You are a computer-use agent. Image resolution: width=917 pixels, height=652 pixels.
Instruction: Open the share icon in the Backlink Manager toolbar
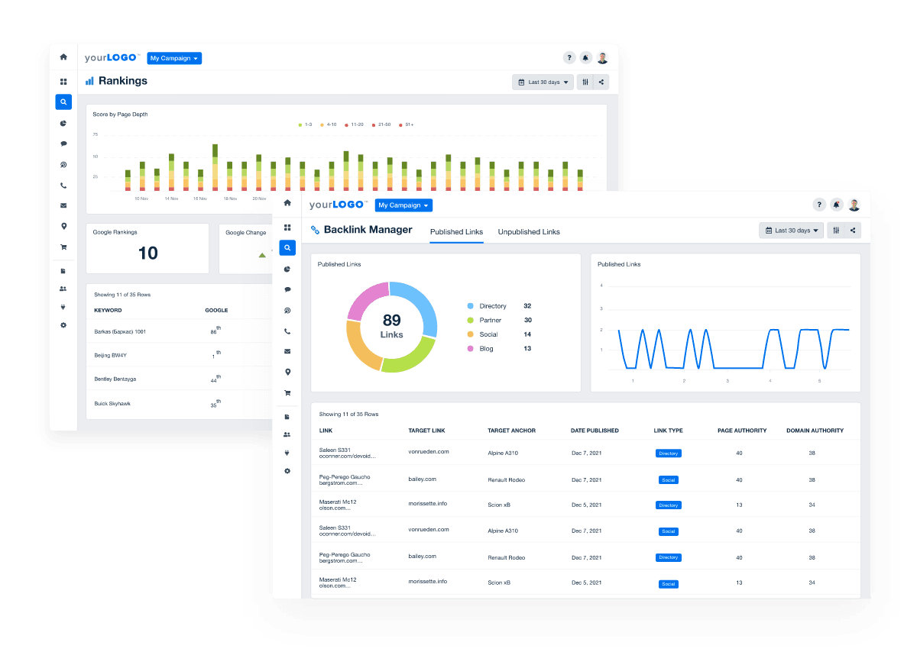click(853, 230)
